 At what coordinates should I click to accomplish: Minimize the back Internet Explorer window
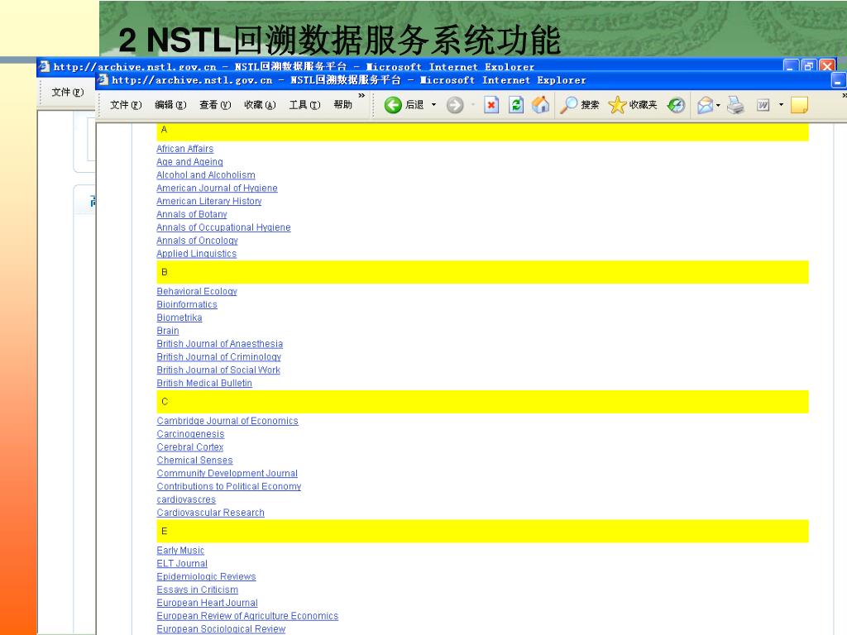point(791,66)
